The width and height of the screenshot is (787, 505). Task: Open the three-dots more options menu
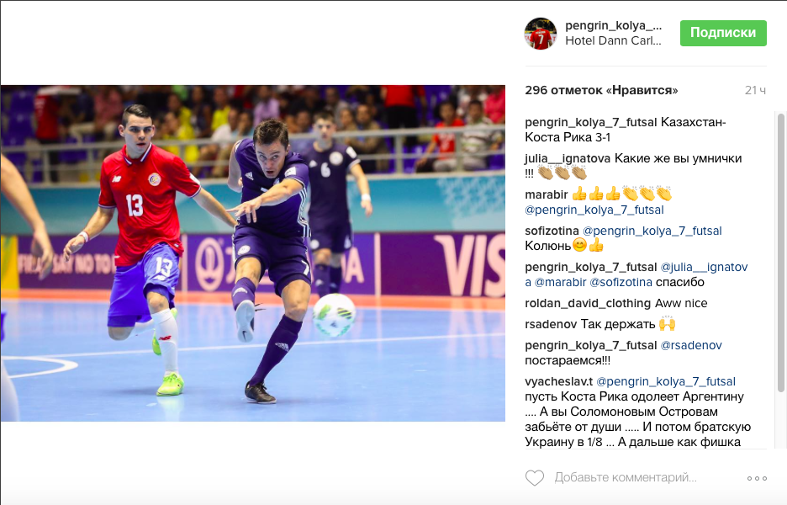(x=757, y=478)
